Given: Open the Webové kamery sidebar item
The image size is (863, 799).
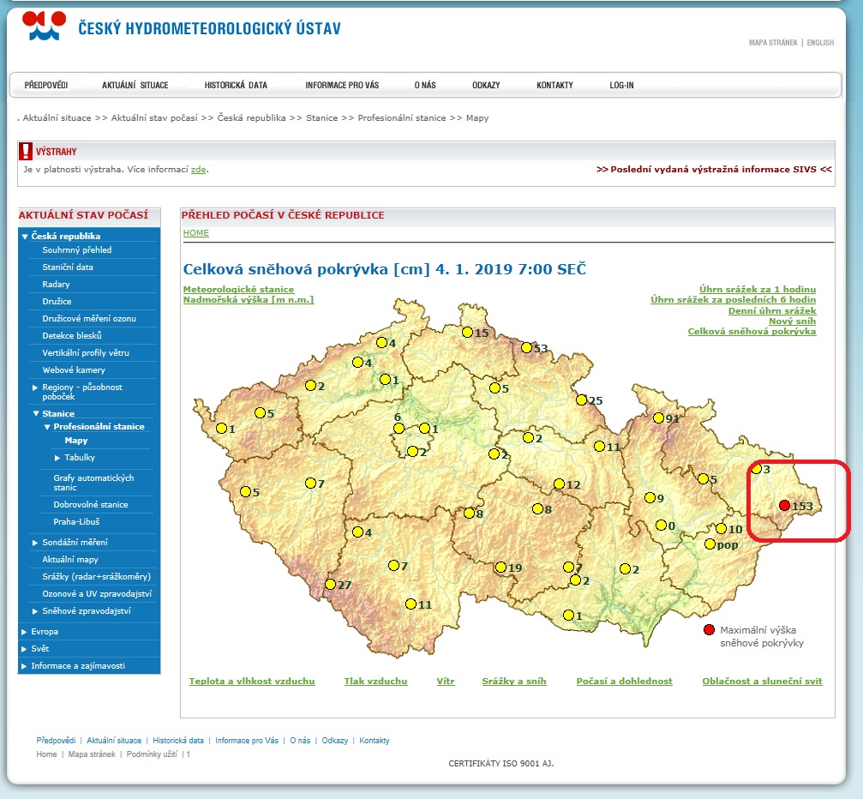Looking at the screenshot, I should pos(74,370).
